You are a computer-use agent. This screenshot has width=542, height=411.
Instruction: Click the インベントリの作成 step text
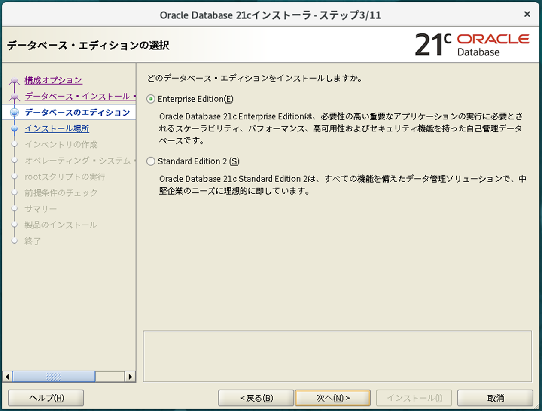[x=61, y=144]
